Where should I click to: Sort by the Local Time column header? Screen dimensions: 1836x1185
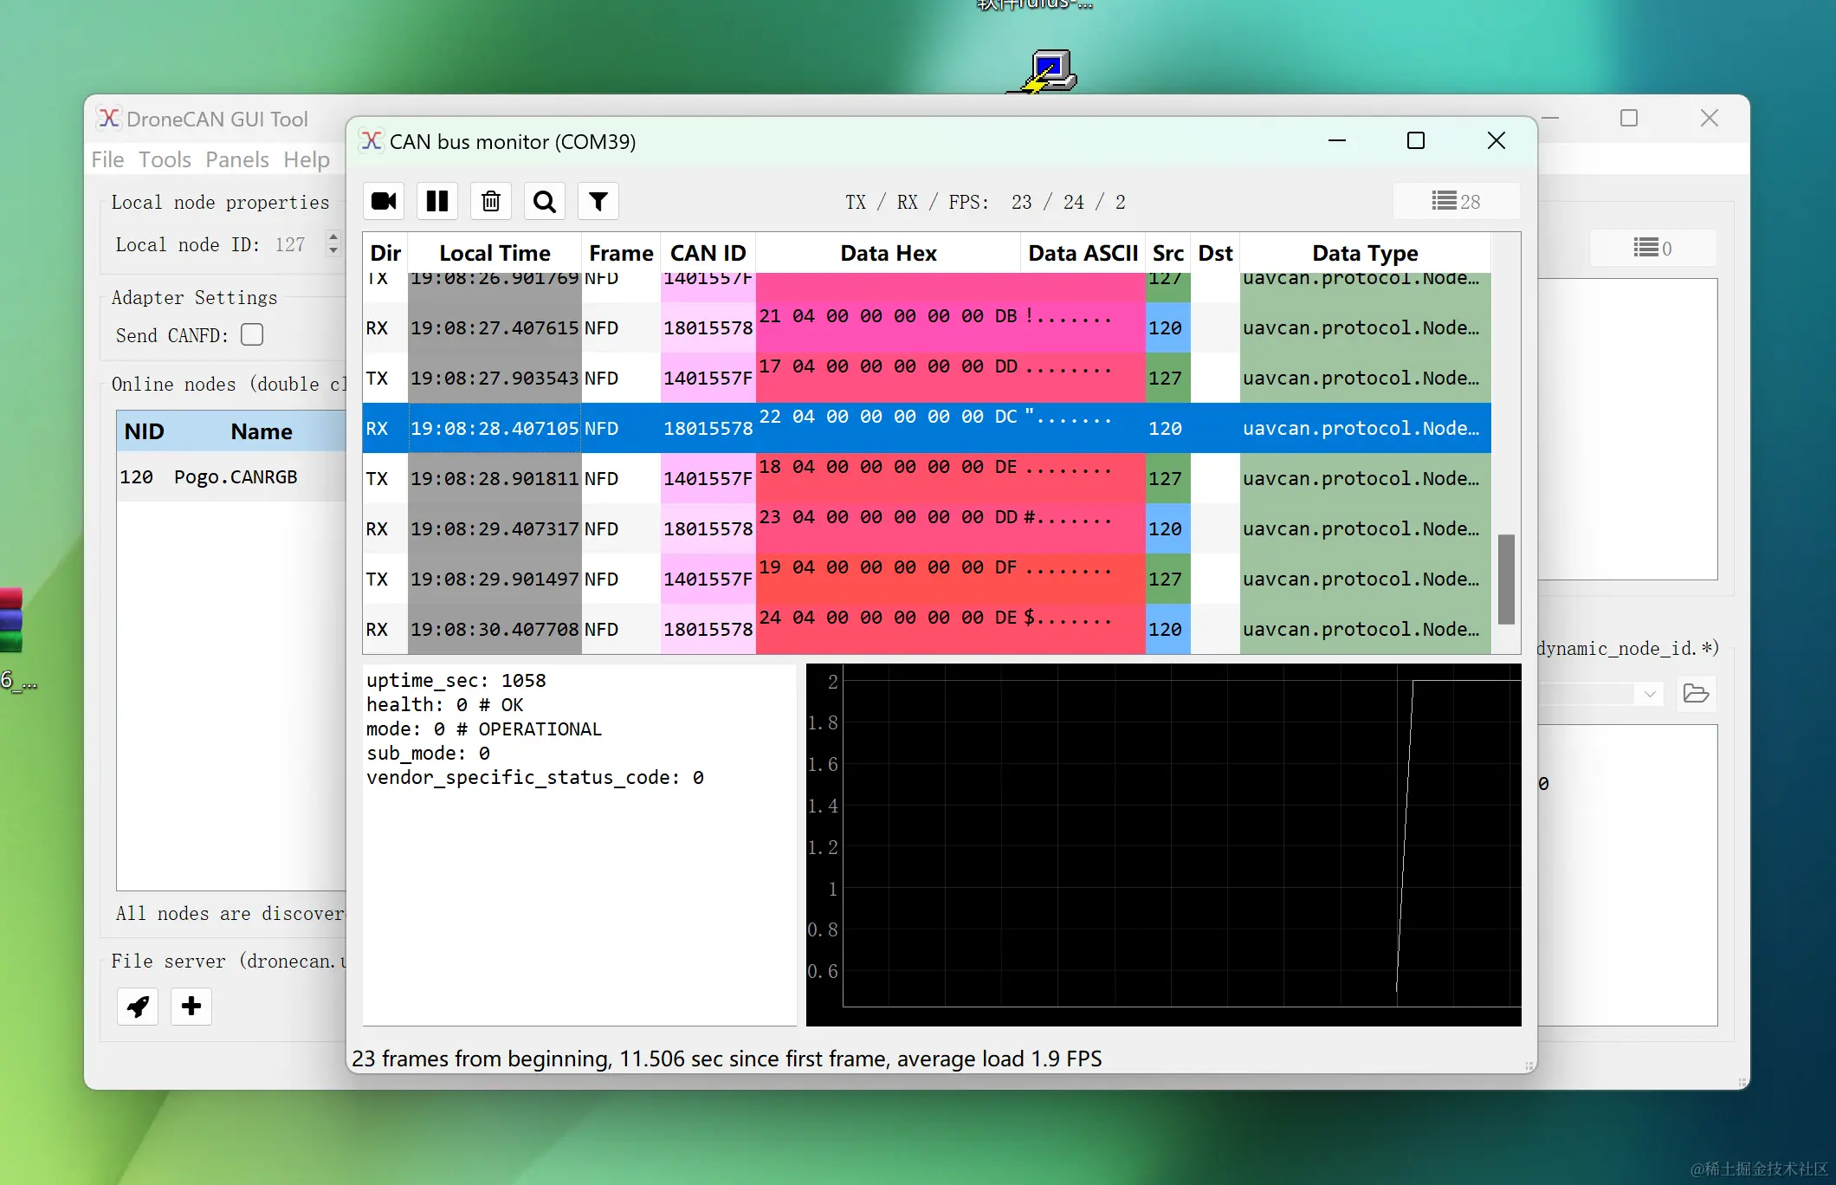point(495,253)
